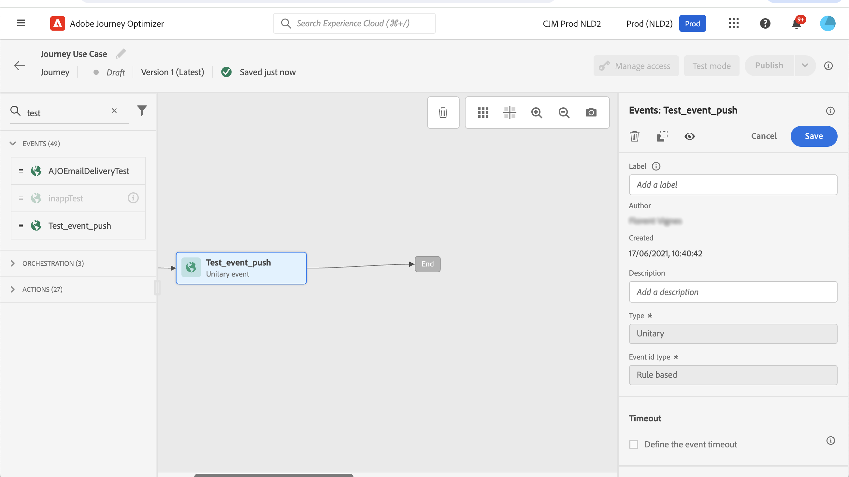Take canvas screenshot with camera icon
Viewport: 849px width, 477px height.
click(591, 113)
